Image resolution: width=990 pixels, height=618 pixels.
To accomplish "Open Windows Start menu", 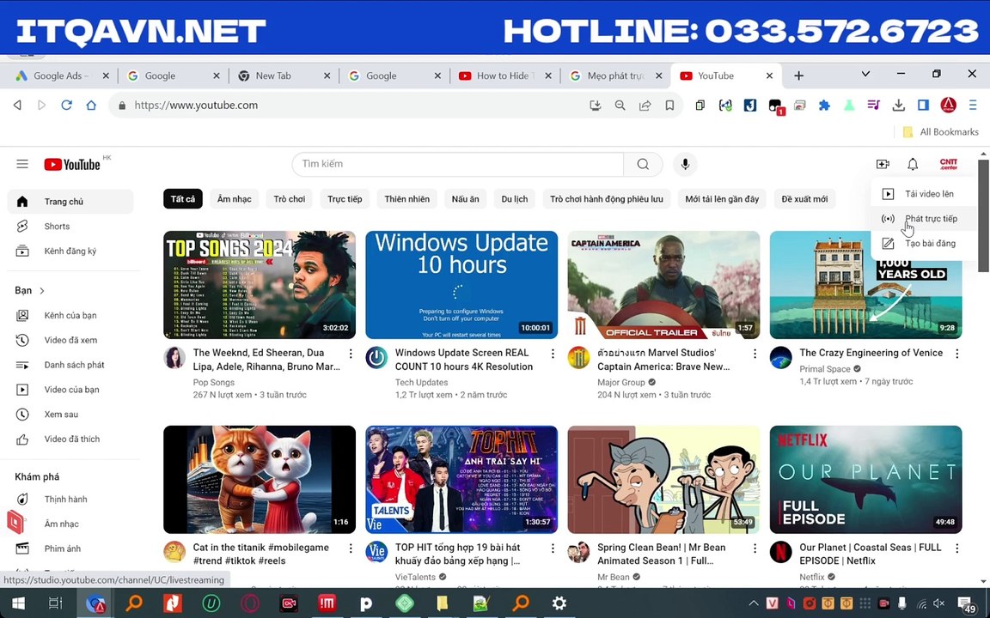I will pyautogui.click(x=18, y=603).
